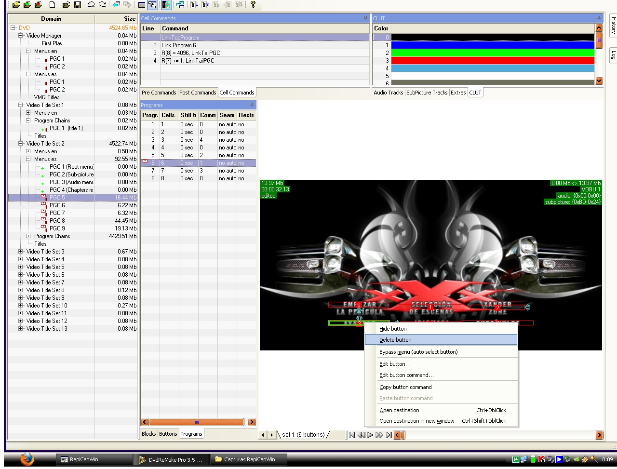Toggle the tree view toolbar button

click(153, 5)
